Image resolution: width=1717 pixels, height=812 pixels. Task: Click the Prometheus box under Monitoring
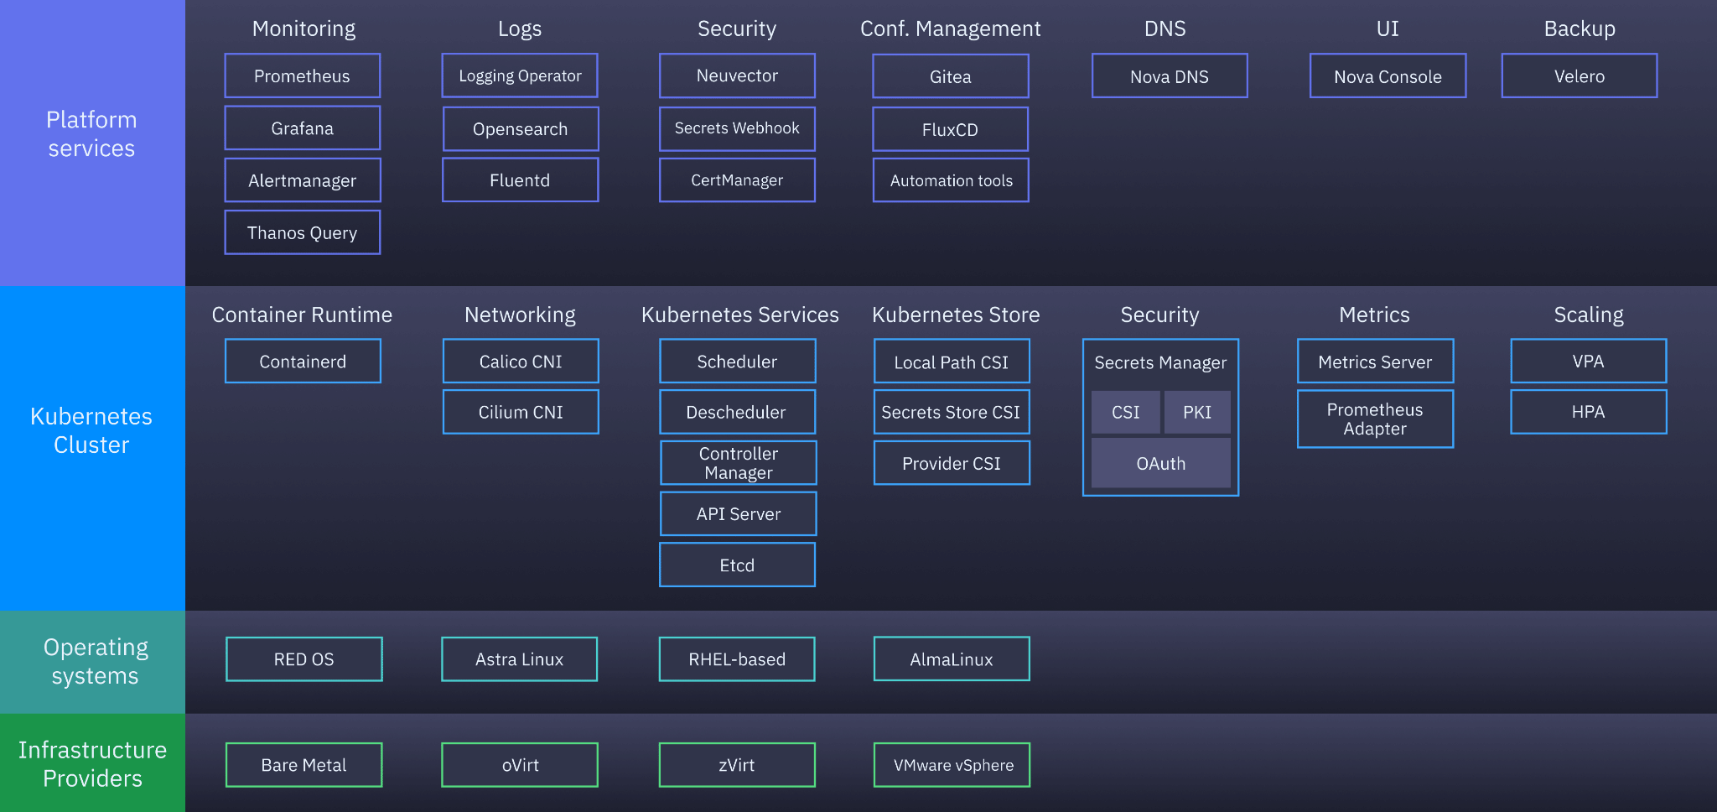(x=302, y=76)
